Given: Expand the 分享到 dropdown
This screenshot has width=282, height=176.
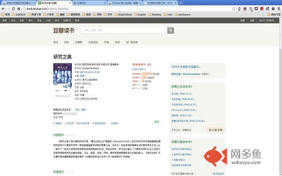Looking at the screenshot, I should tap(115, 123).
